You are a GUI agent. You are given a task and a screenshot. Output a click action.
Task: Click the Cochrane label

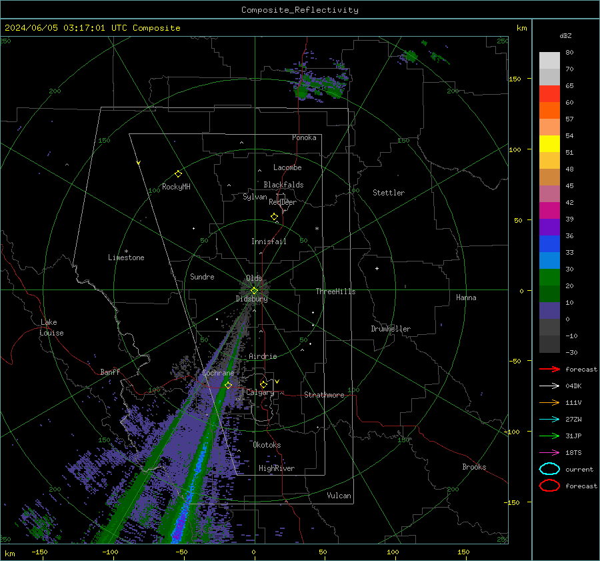click(x=218, y=373)
